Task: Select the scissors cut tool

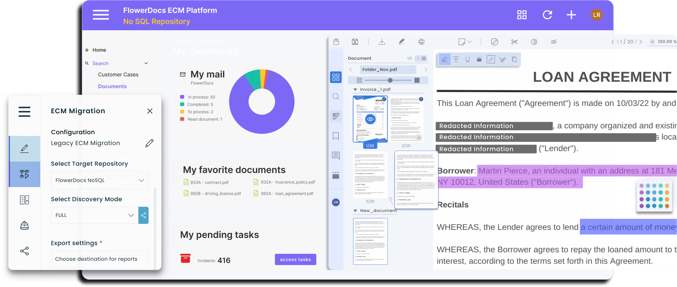Action: tap(514, 42)
